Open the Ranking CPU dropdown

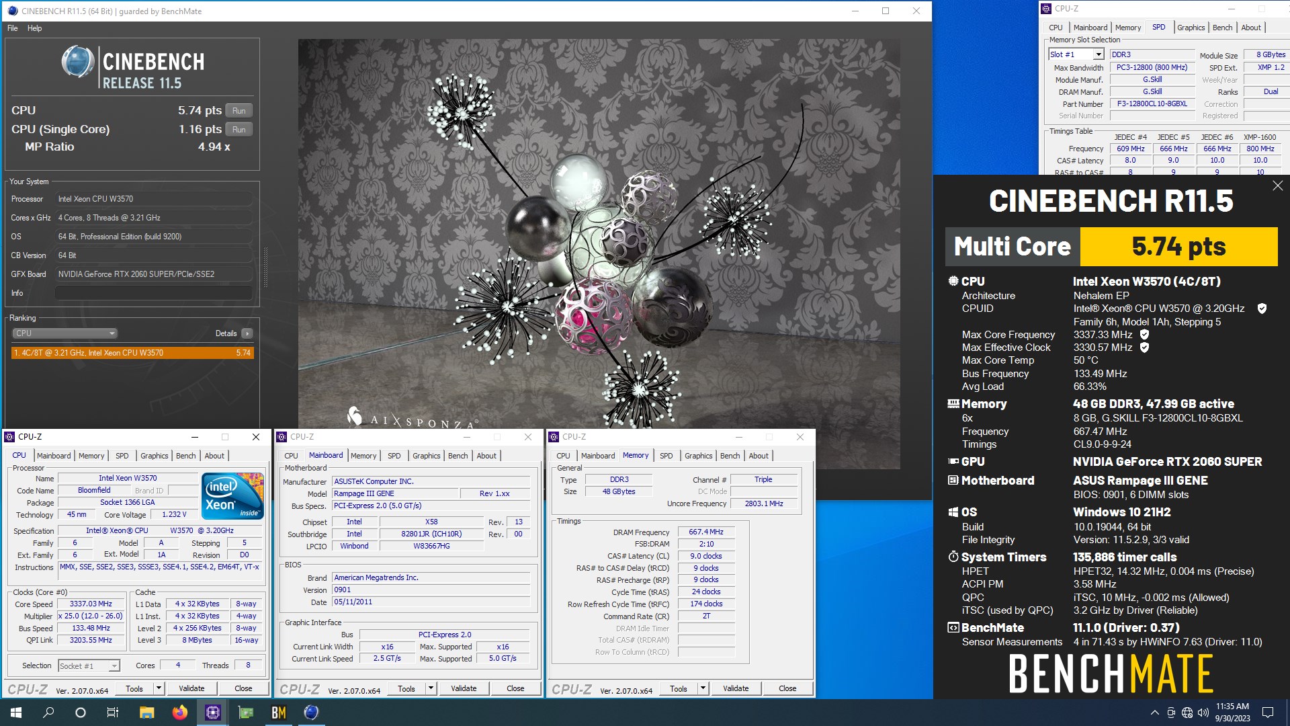click(64, 333)
